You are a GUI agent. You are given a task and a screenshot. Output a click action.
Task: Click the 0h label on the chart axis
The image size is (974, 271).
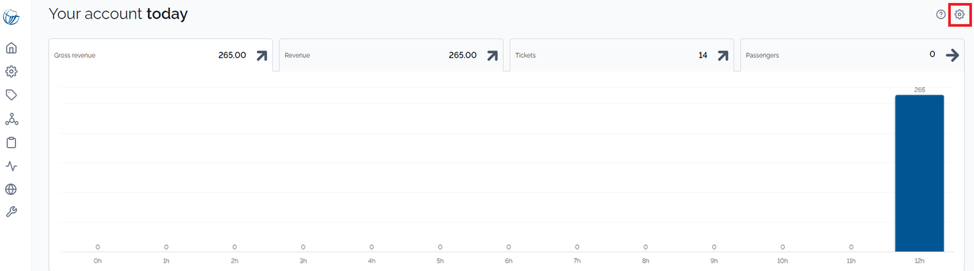click(97, 261)
